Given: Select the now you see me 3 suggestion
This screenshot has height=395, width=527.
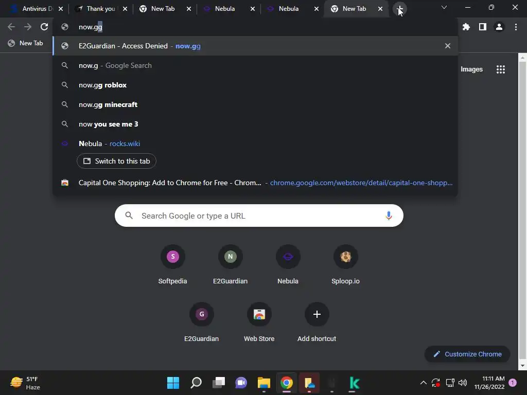Looking at the screenshot, I should pyautogui.click(x=255, y=124).
